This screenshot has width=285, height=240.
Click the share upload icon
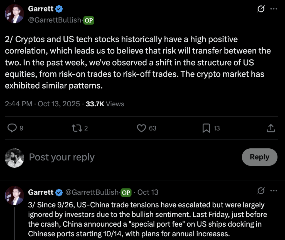(x=271, y=128)
